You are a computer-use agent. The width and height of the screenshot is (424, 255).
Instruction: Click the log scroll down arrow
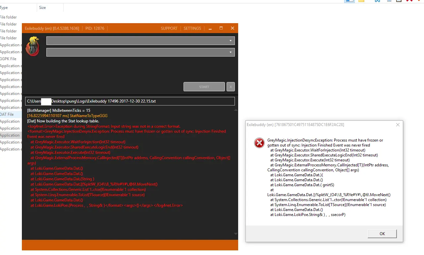pos(236,234)
